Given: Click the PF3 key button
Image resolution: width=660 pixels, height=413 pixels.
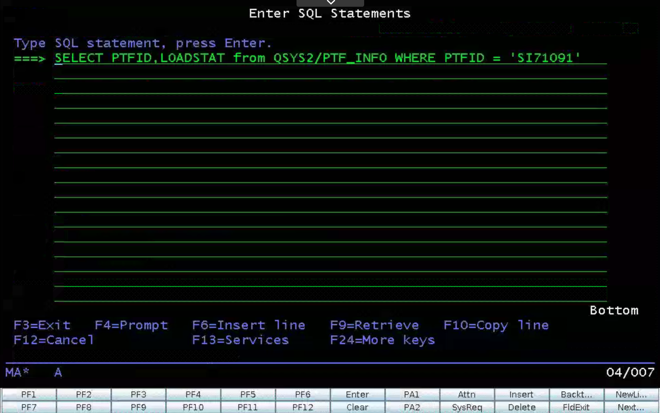Looking at the screenshot, I should (x=138, y=394).
